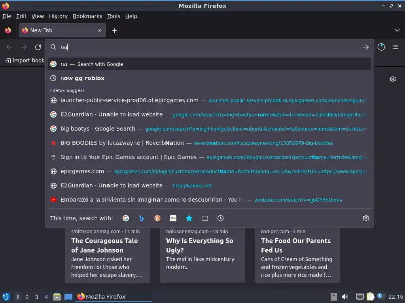405x303 pixels.
Task: Close the New Tab tab
Action: [x=100, y=30]
